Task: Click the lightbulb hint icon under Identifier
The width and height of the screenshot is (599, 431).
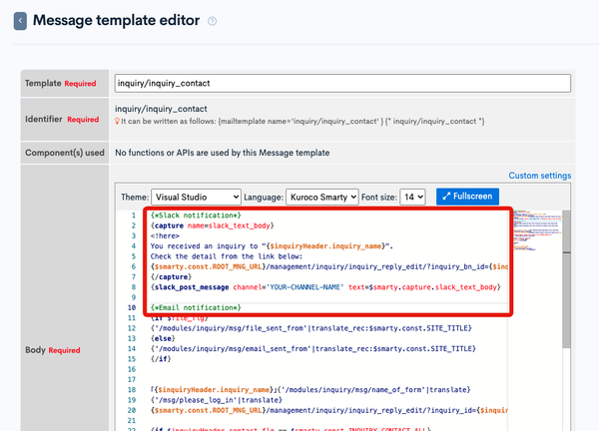Action: (x=117, y=121)
